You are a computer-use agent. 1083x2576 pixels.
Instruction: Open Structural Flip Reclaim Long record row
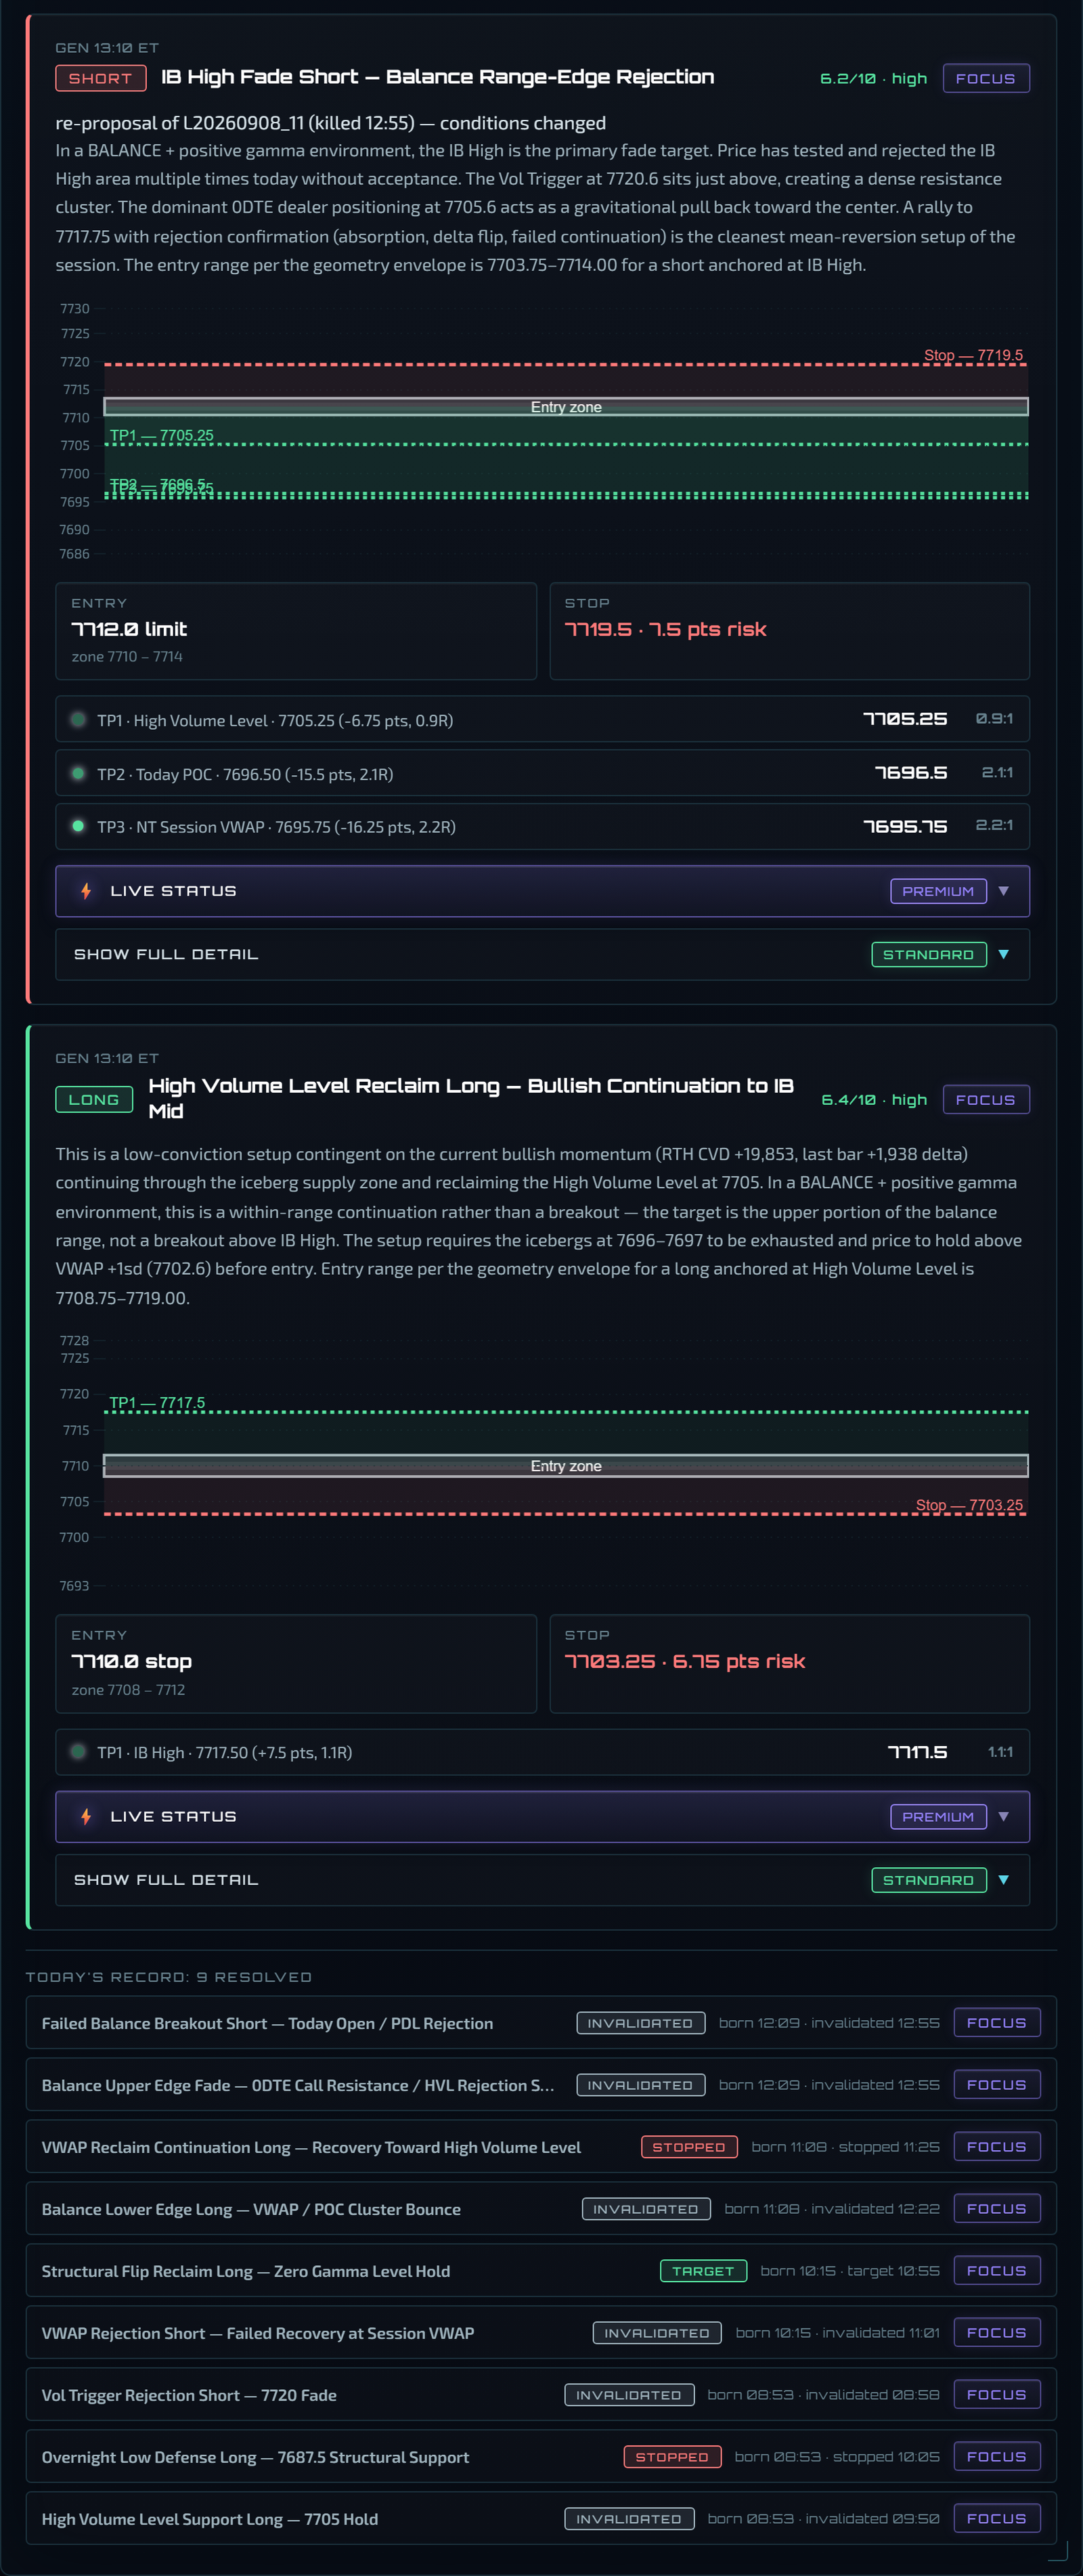tap(541, 2271)
